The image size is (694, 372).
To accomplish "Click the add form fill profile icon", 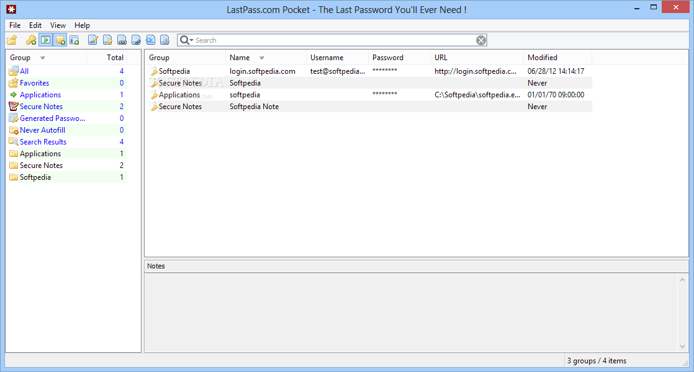I will pos(74,40).
